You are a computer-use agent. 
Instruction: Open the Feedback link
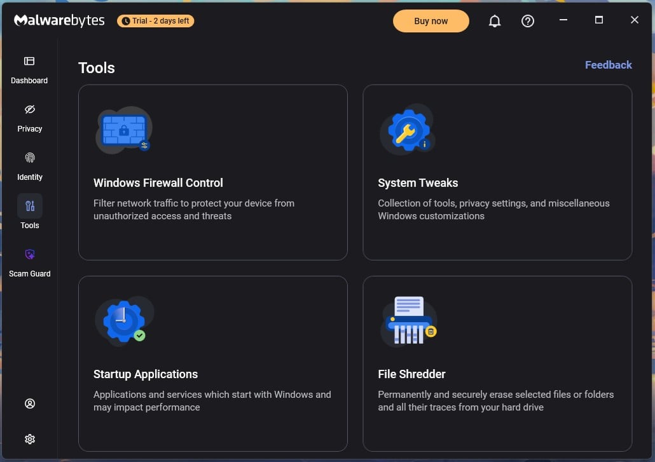pos(608,65)
